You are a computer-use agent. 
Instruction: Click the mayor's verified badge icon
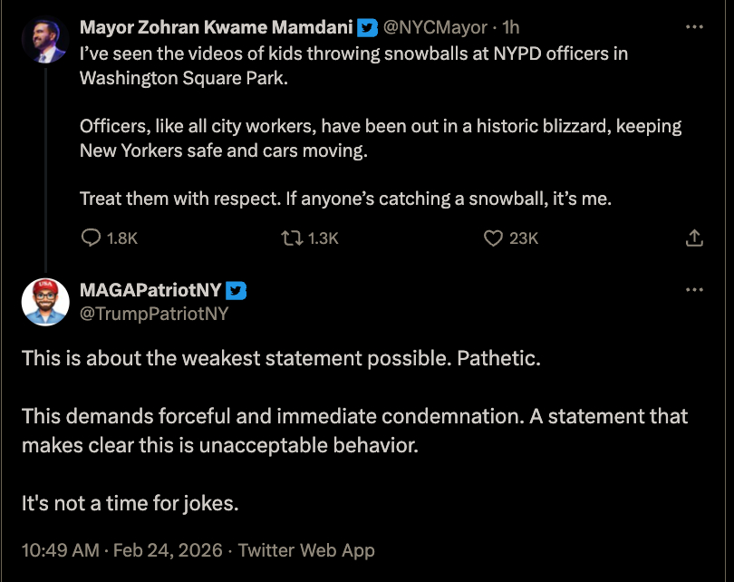[x=367, y=27]
